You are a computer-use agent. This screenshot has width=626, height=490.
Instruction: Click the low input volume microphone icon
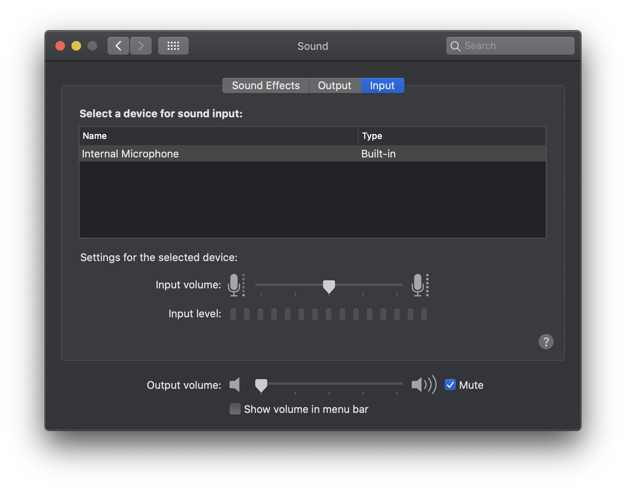[235, 285]
